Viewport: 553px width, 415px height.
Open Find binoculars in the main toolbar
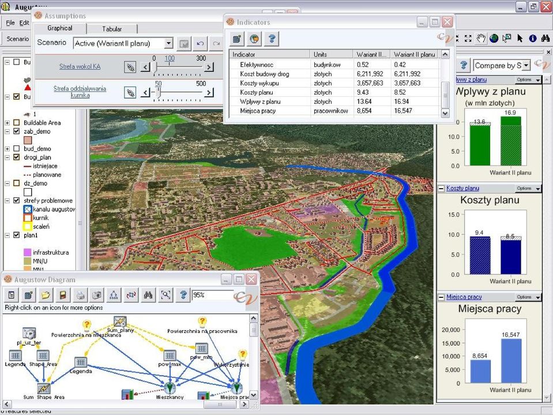pos(546,38)
